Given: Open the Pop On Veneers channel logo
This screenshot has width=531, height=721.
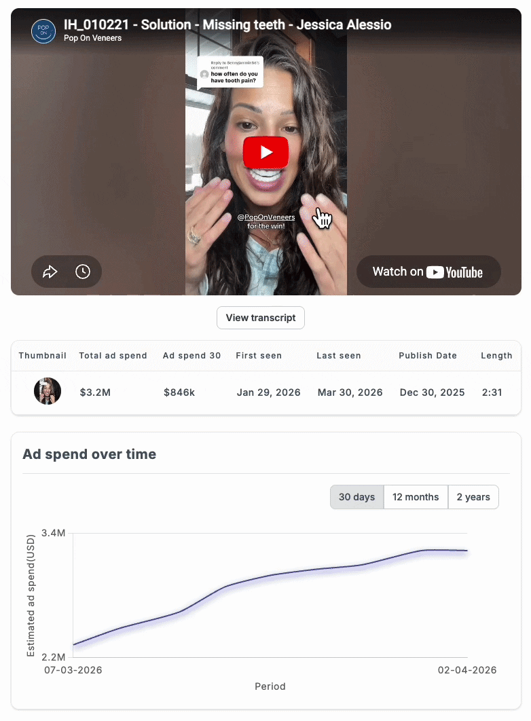Looking at the screenshot, I should pos(43,31).
